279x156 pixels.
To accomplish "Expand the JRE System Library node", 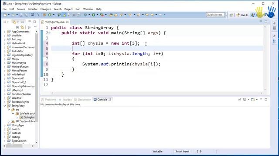I will click(9, 121).
